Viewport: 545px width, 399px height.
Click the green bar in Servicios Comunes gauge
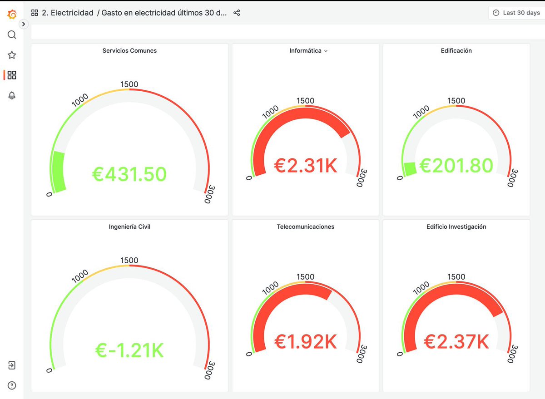click(59, 171)
